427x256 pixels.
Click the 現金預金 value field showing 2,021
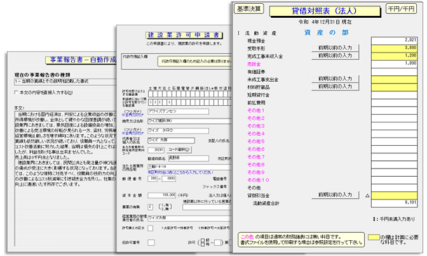coord(394,40)
